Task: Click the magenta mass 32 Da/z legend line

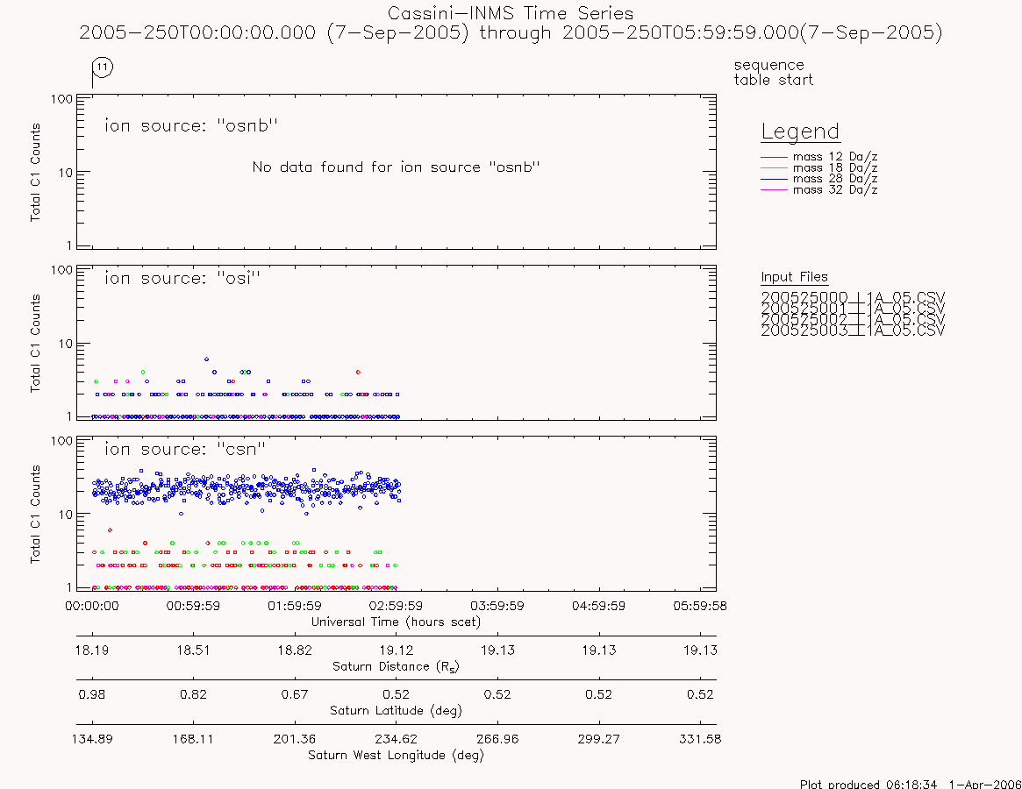Action: (774, 189)
